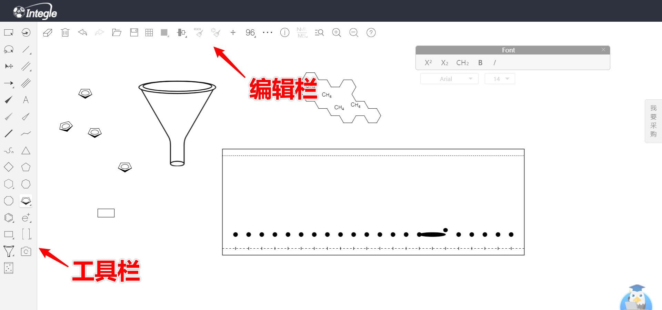
Task: Open the three-dots more options menu
Action: pos(268,32)
